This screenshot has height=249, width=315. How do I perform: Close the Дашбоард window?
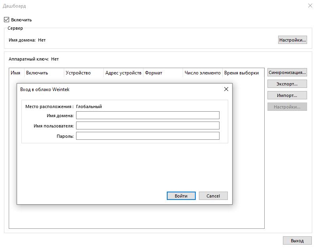point(309,6)
